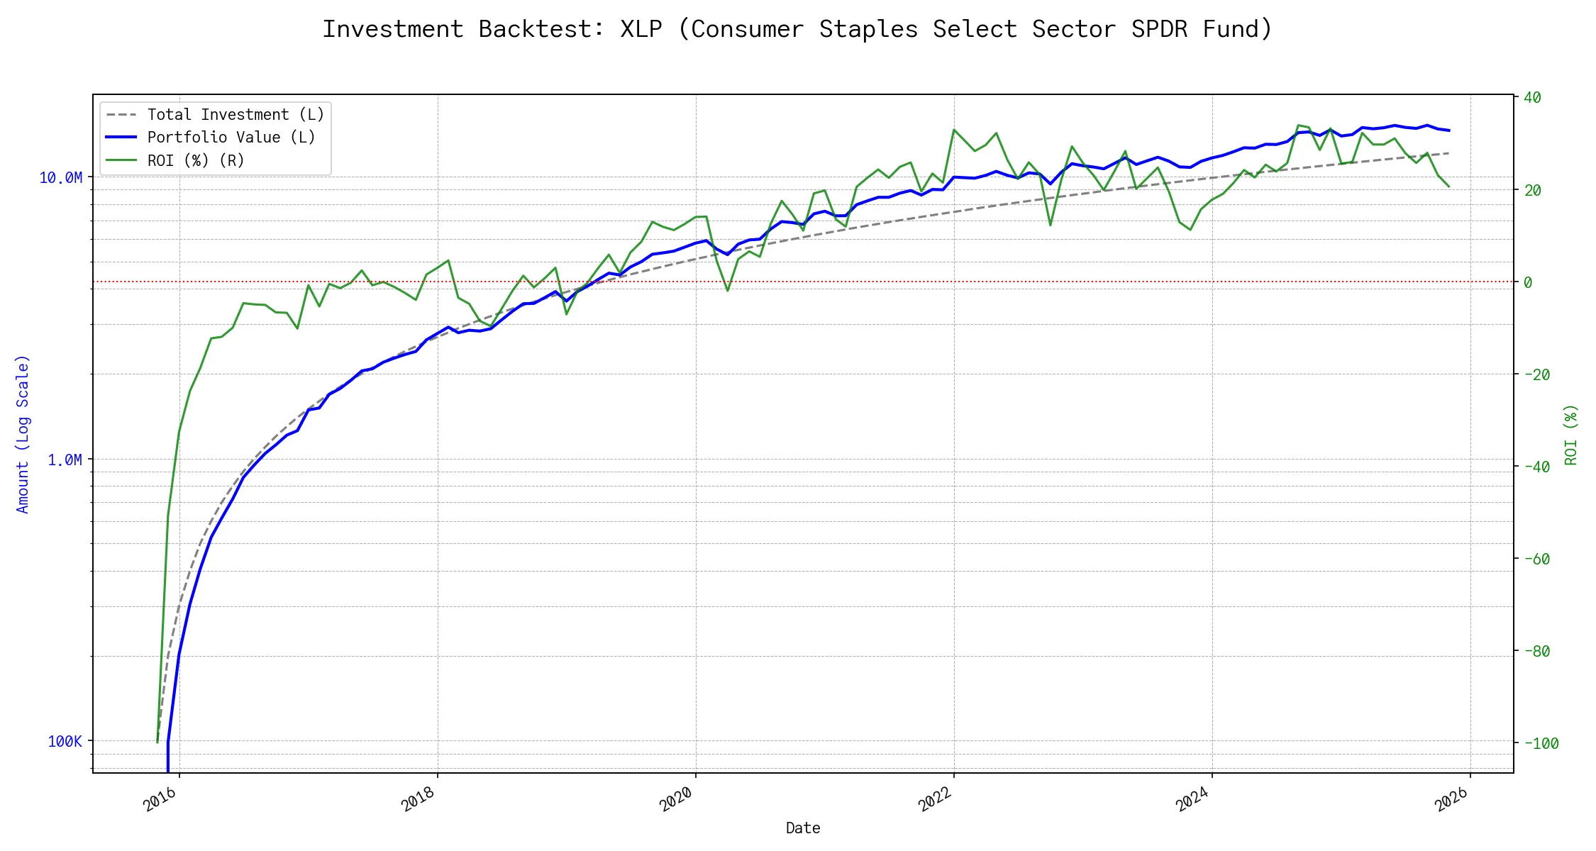Image resolution: width=1596 pixels, height=851 pixels.
Task: Click the 2024 date tick label
Action: coord(1192,801)
